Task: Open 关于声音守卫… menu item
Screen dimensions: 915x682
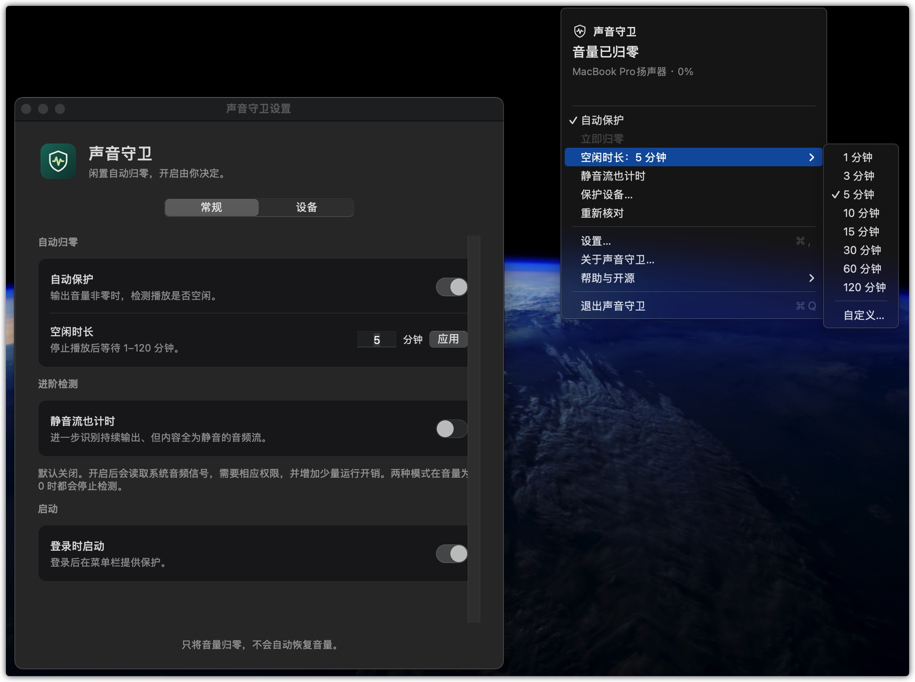Action: coord(693,260)
